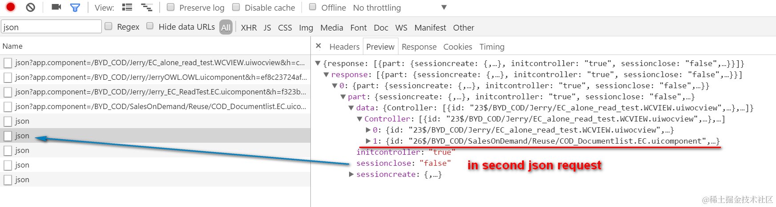Switch to the Response tab
The height and width of the screenshot is (207, 776).
click(419, 47)
